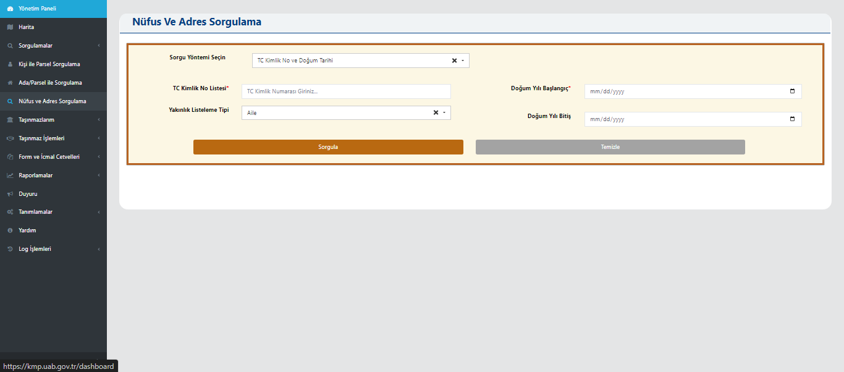
Task: Click the Duyuru megaphone icon
Action: [10, 194]
